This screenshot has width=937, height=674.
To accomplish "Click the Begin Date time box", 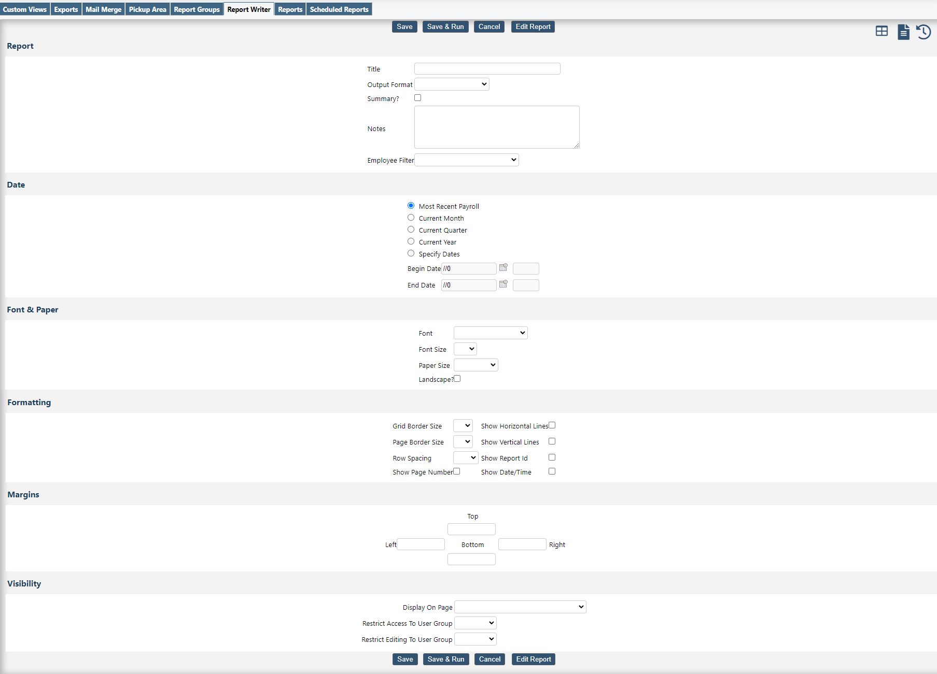I will [526, 268].
